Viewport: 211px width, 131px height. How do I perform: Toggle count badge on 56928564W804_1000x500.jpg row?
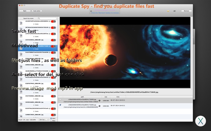54,102
